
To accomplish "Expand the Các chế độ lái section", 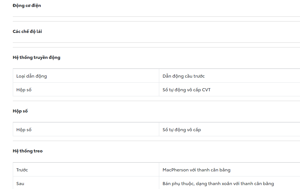I will click(x=27, y=32).
